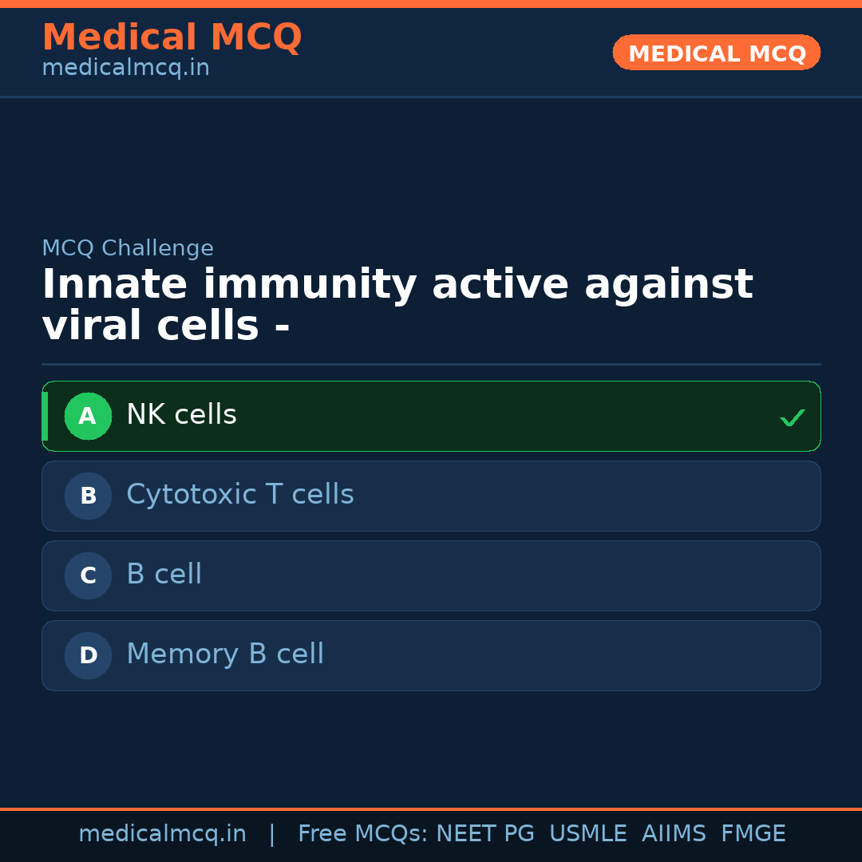Click the green checkmark on answer A
This screenshot has height=862, width=862.
793,417
